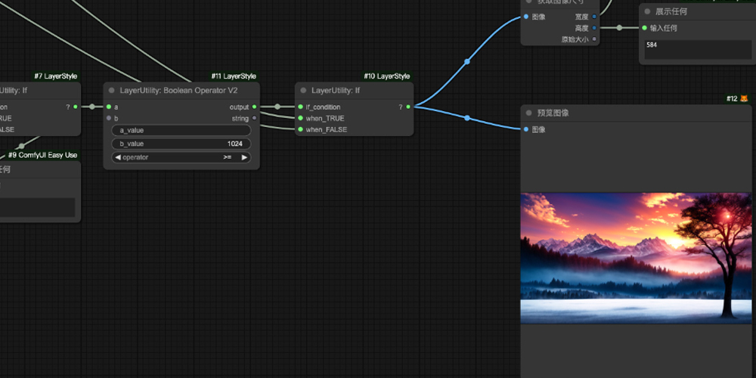The width and height of the screenshot is (756, 378).
Task: Click the if_condition input port
Action: click(x=300, y=107)
